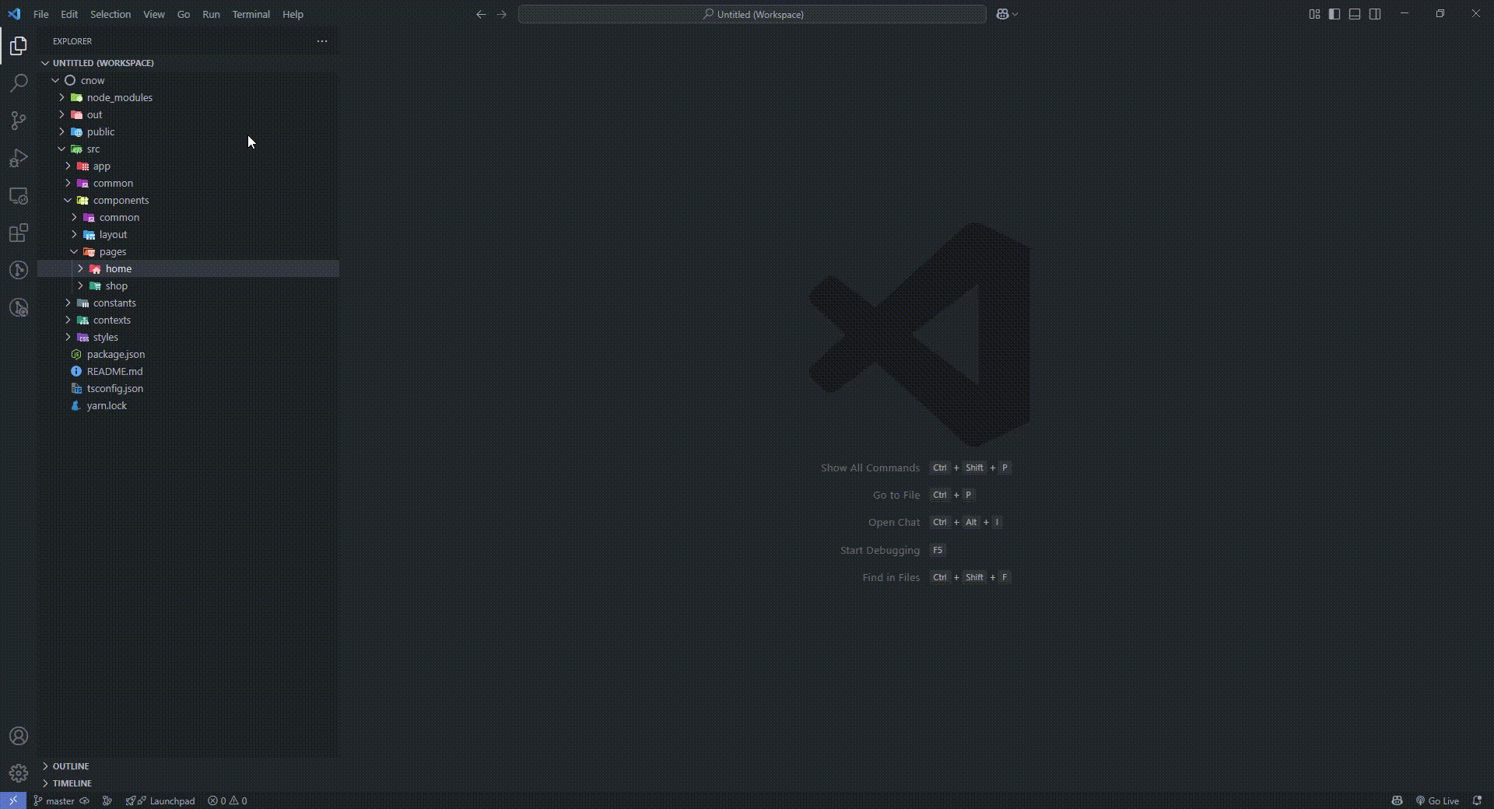Open the Selection menu

click(110, 14)
